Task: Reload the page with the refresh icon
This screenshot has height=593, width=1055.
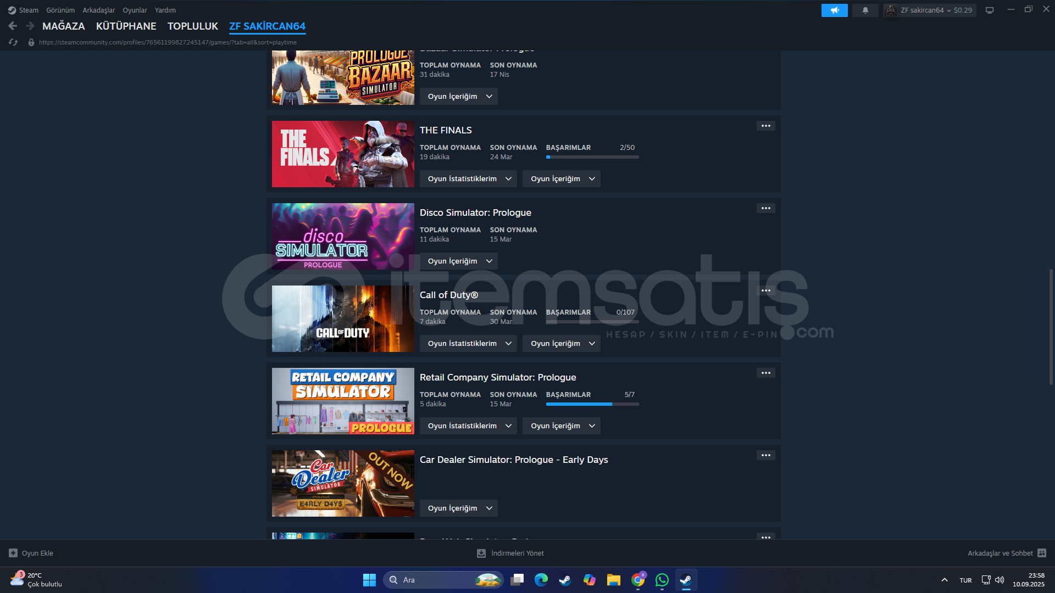Action: (x=13, y=42)
